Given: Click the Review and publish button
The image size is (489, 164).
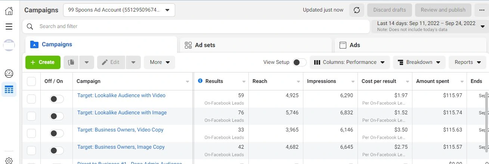Looking at the screenshot, I should pos(443,10).
